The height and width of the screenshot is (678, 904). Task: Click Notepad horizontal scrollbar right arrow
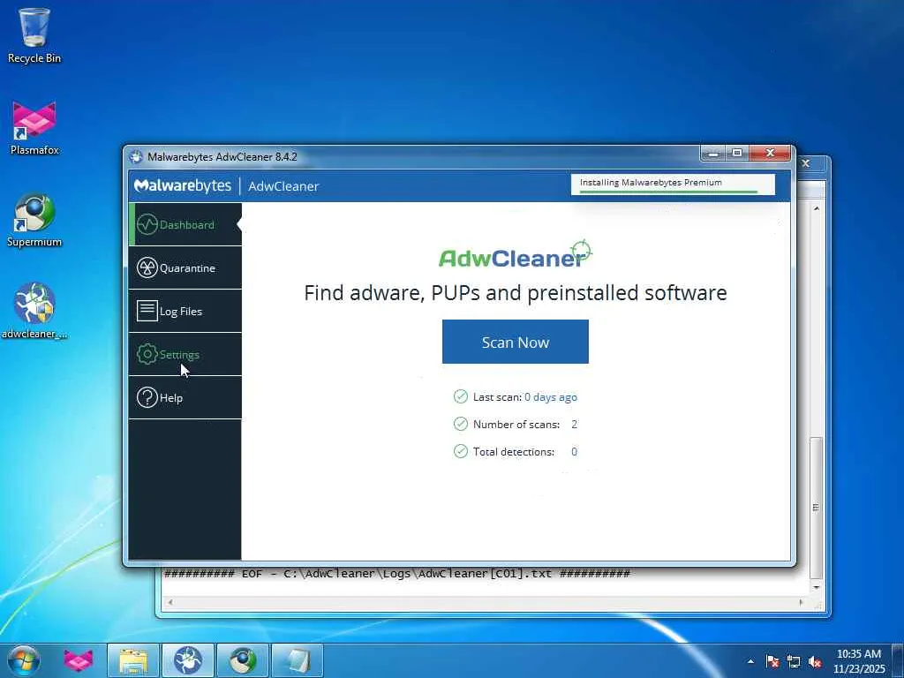pyautogui.click(x=801, y=602)
